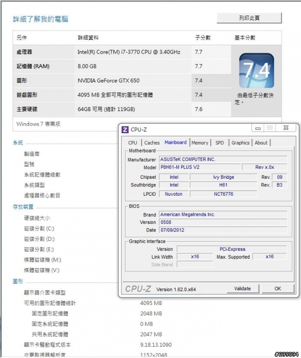Click the 2047 MB shared system memory value

(x=151, y=334)
